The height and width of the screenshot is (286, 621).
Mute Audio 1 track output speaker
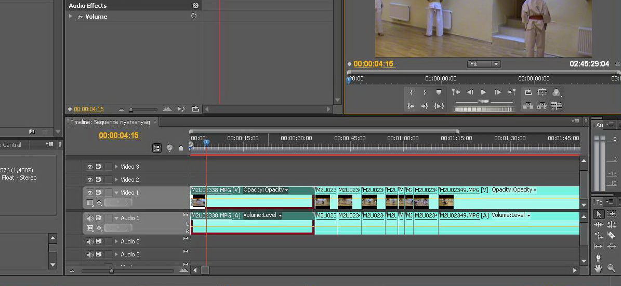[x=90, y=218]
